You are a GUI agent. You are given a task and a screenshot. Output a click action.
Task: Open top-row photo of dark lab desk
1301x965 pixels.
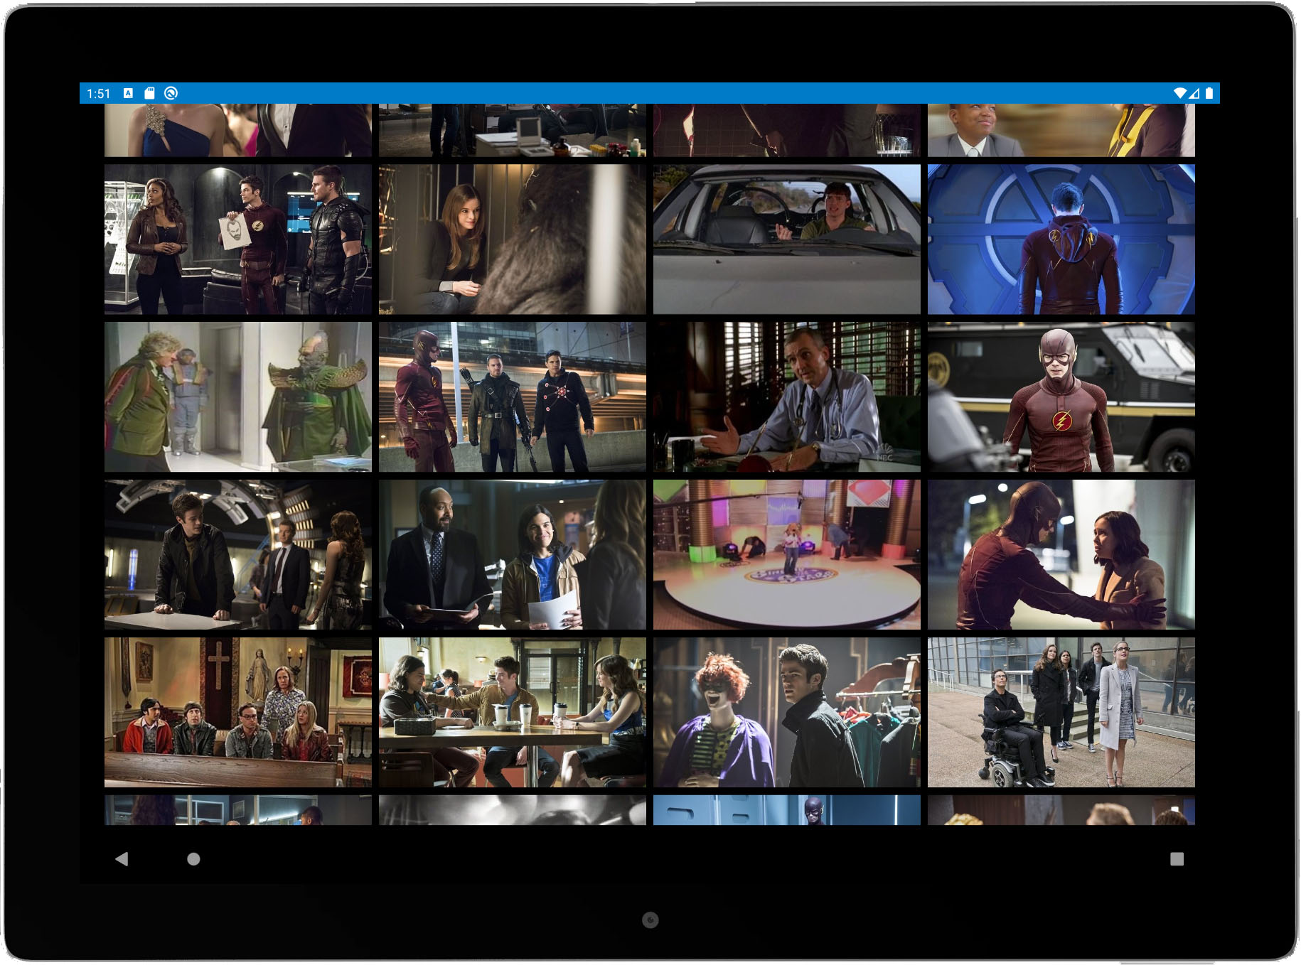[x=512, y=130]
